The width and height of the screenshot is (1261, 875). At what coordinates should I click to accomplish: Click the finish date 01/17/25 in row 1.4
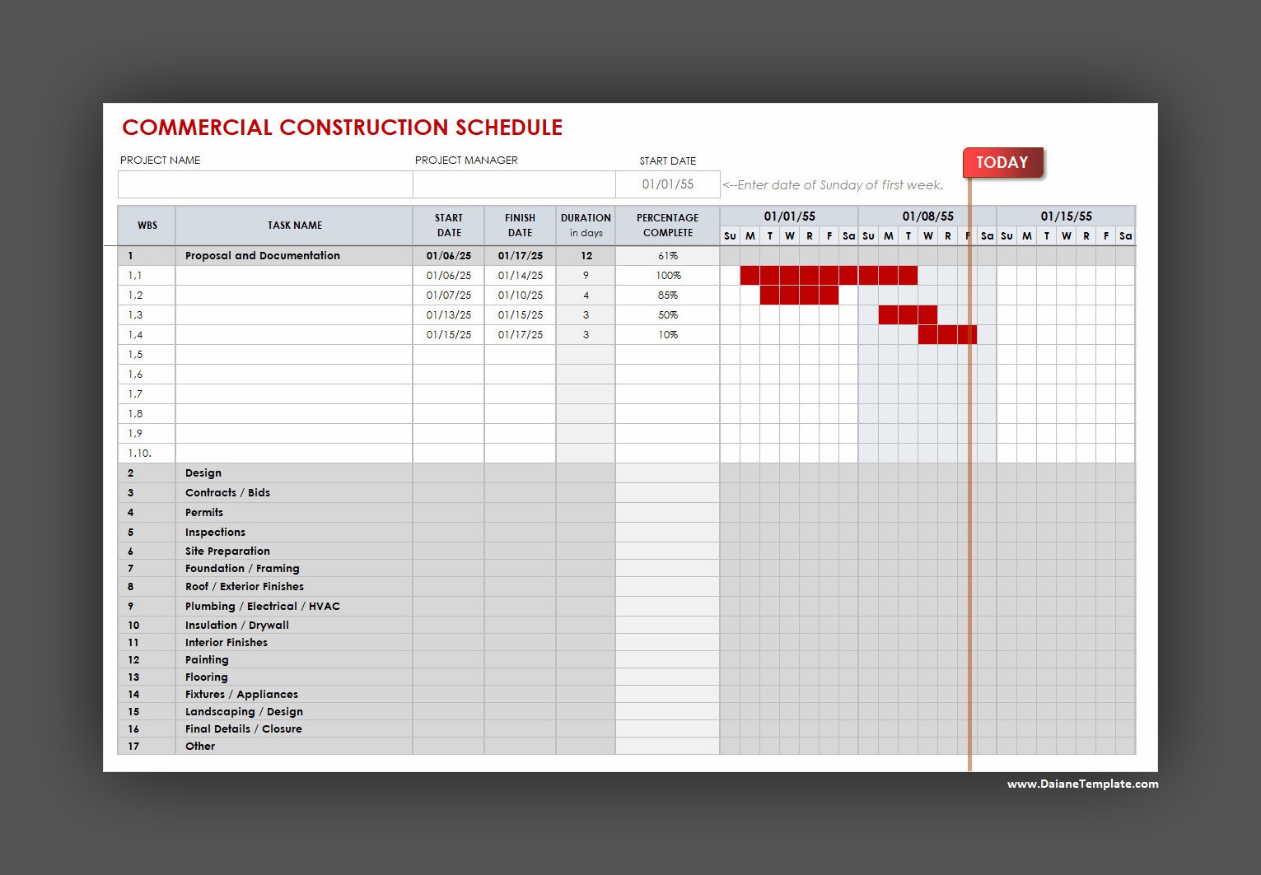point(520,334)
